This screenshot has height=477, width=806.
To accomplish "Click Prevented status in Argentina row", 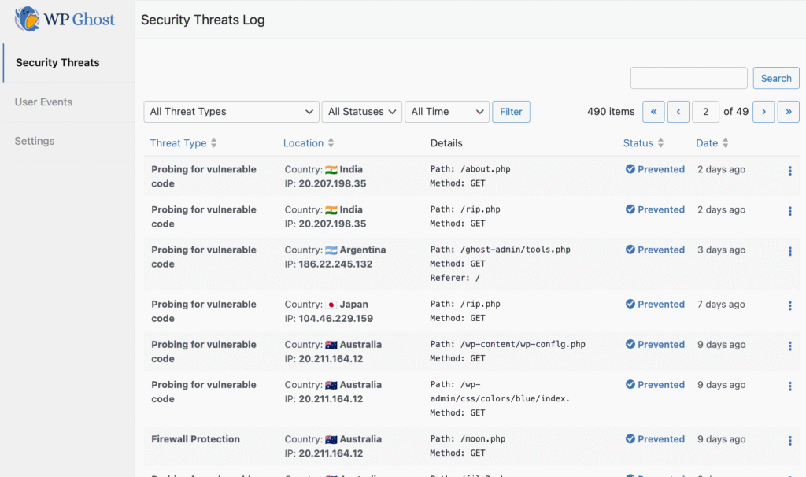I will click(656, 250).
